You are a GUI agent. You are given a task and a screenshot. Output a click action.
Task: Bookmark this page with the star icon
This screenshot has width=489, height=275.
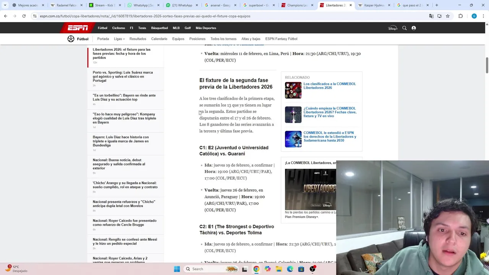click(x=448, y=16)
